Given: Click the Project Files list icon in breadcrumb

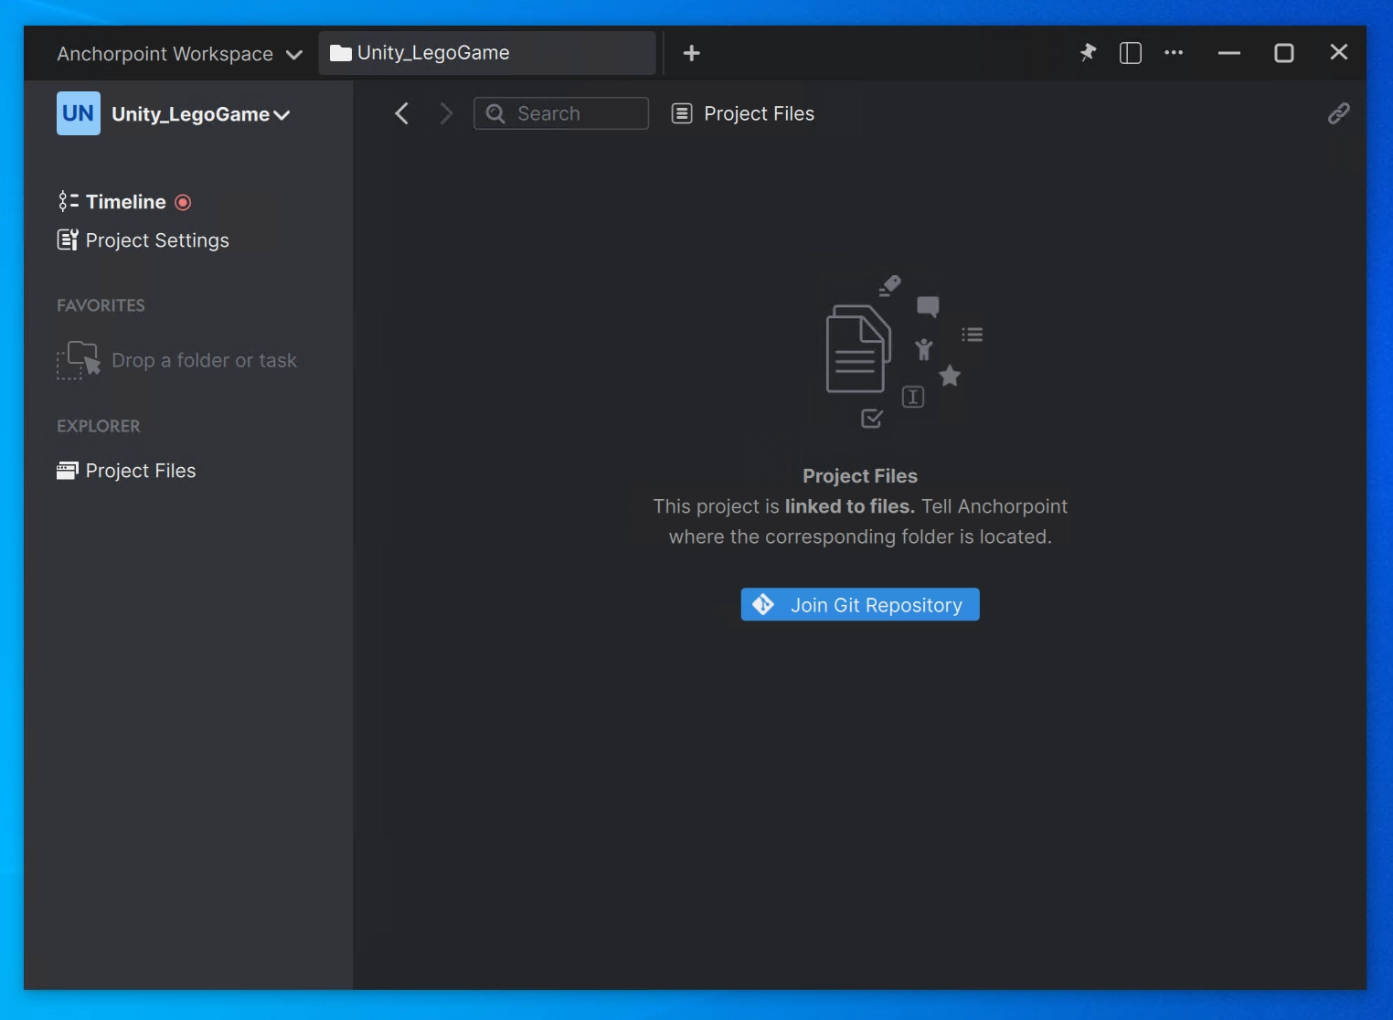Looking at the screenshot, I should tap(681, 112).
